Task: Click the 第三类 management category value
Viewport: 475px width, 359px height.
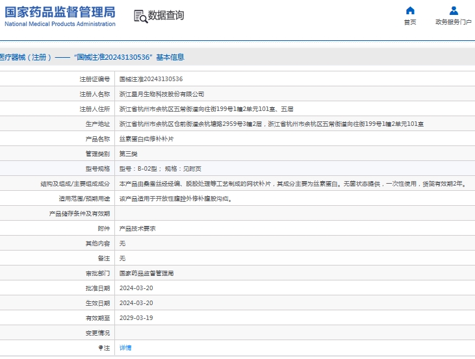Action: (129, 154)
